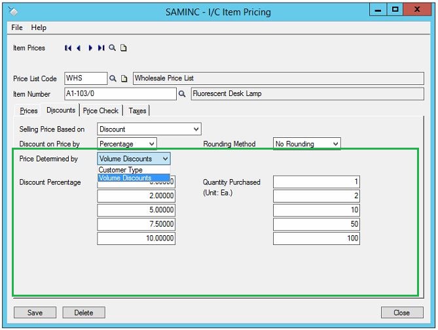
Task: Switch to the Taxes tab
Action: coord(137,111)
